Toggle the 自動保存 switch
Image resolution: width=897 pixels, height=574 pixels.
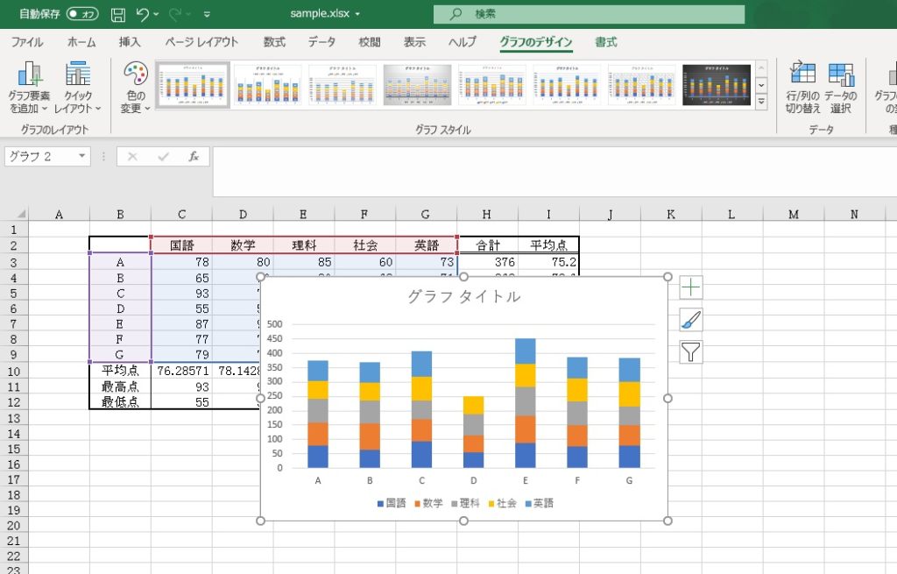(82, 14)
